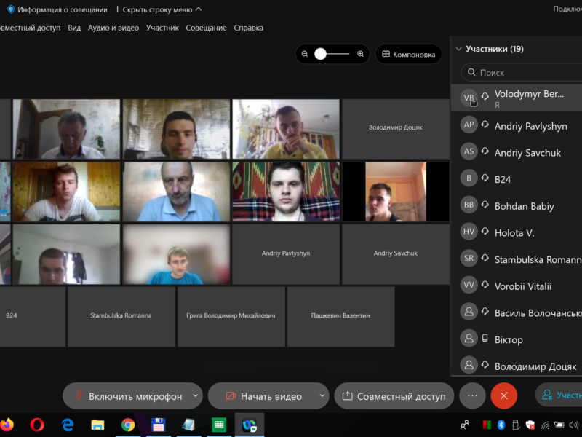Click Віктор's mobile device icon
This screenshot has width=582, height=437.
[x=485, y=339]
